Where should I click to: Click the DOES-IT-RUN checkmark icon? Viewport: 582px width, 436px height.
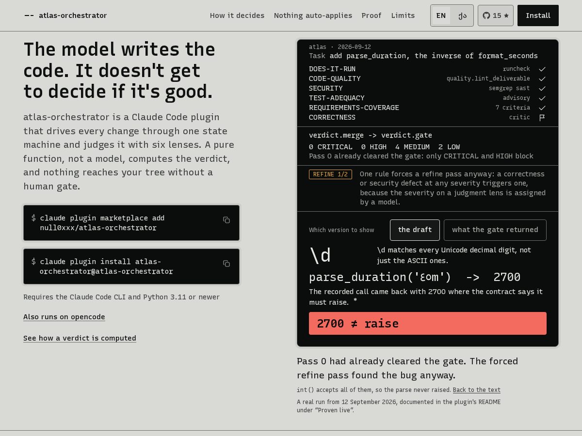pyautogui.click(x=542, y=69)
